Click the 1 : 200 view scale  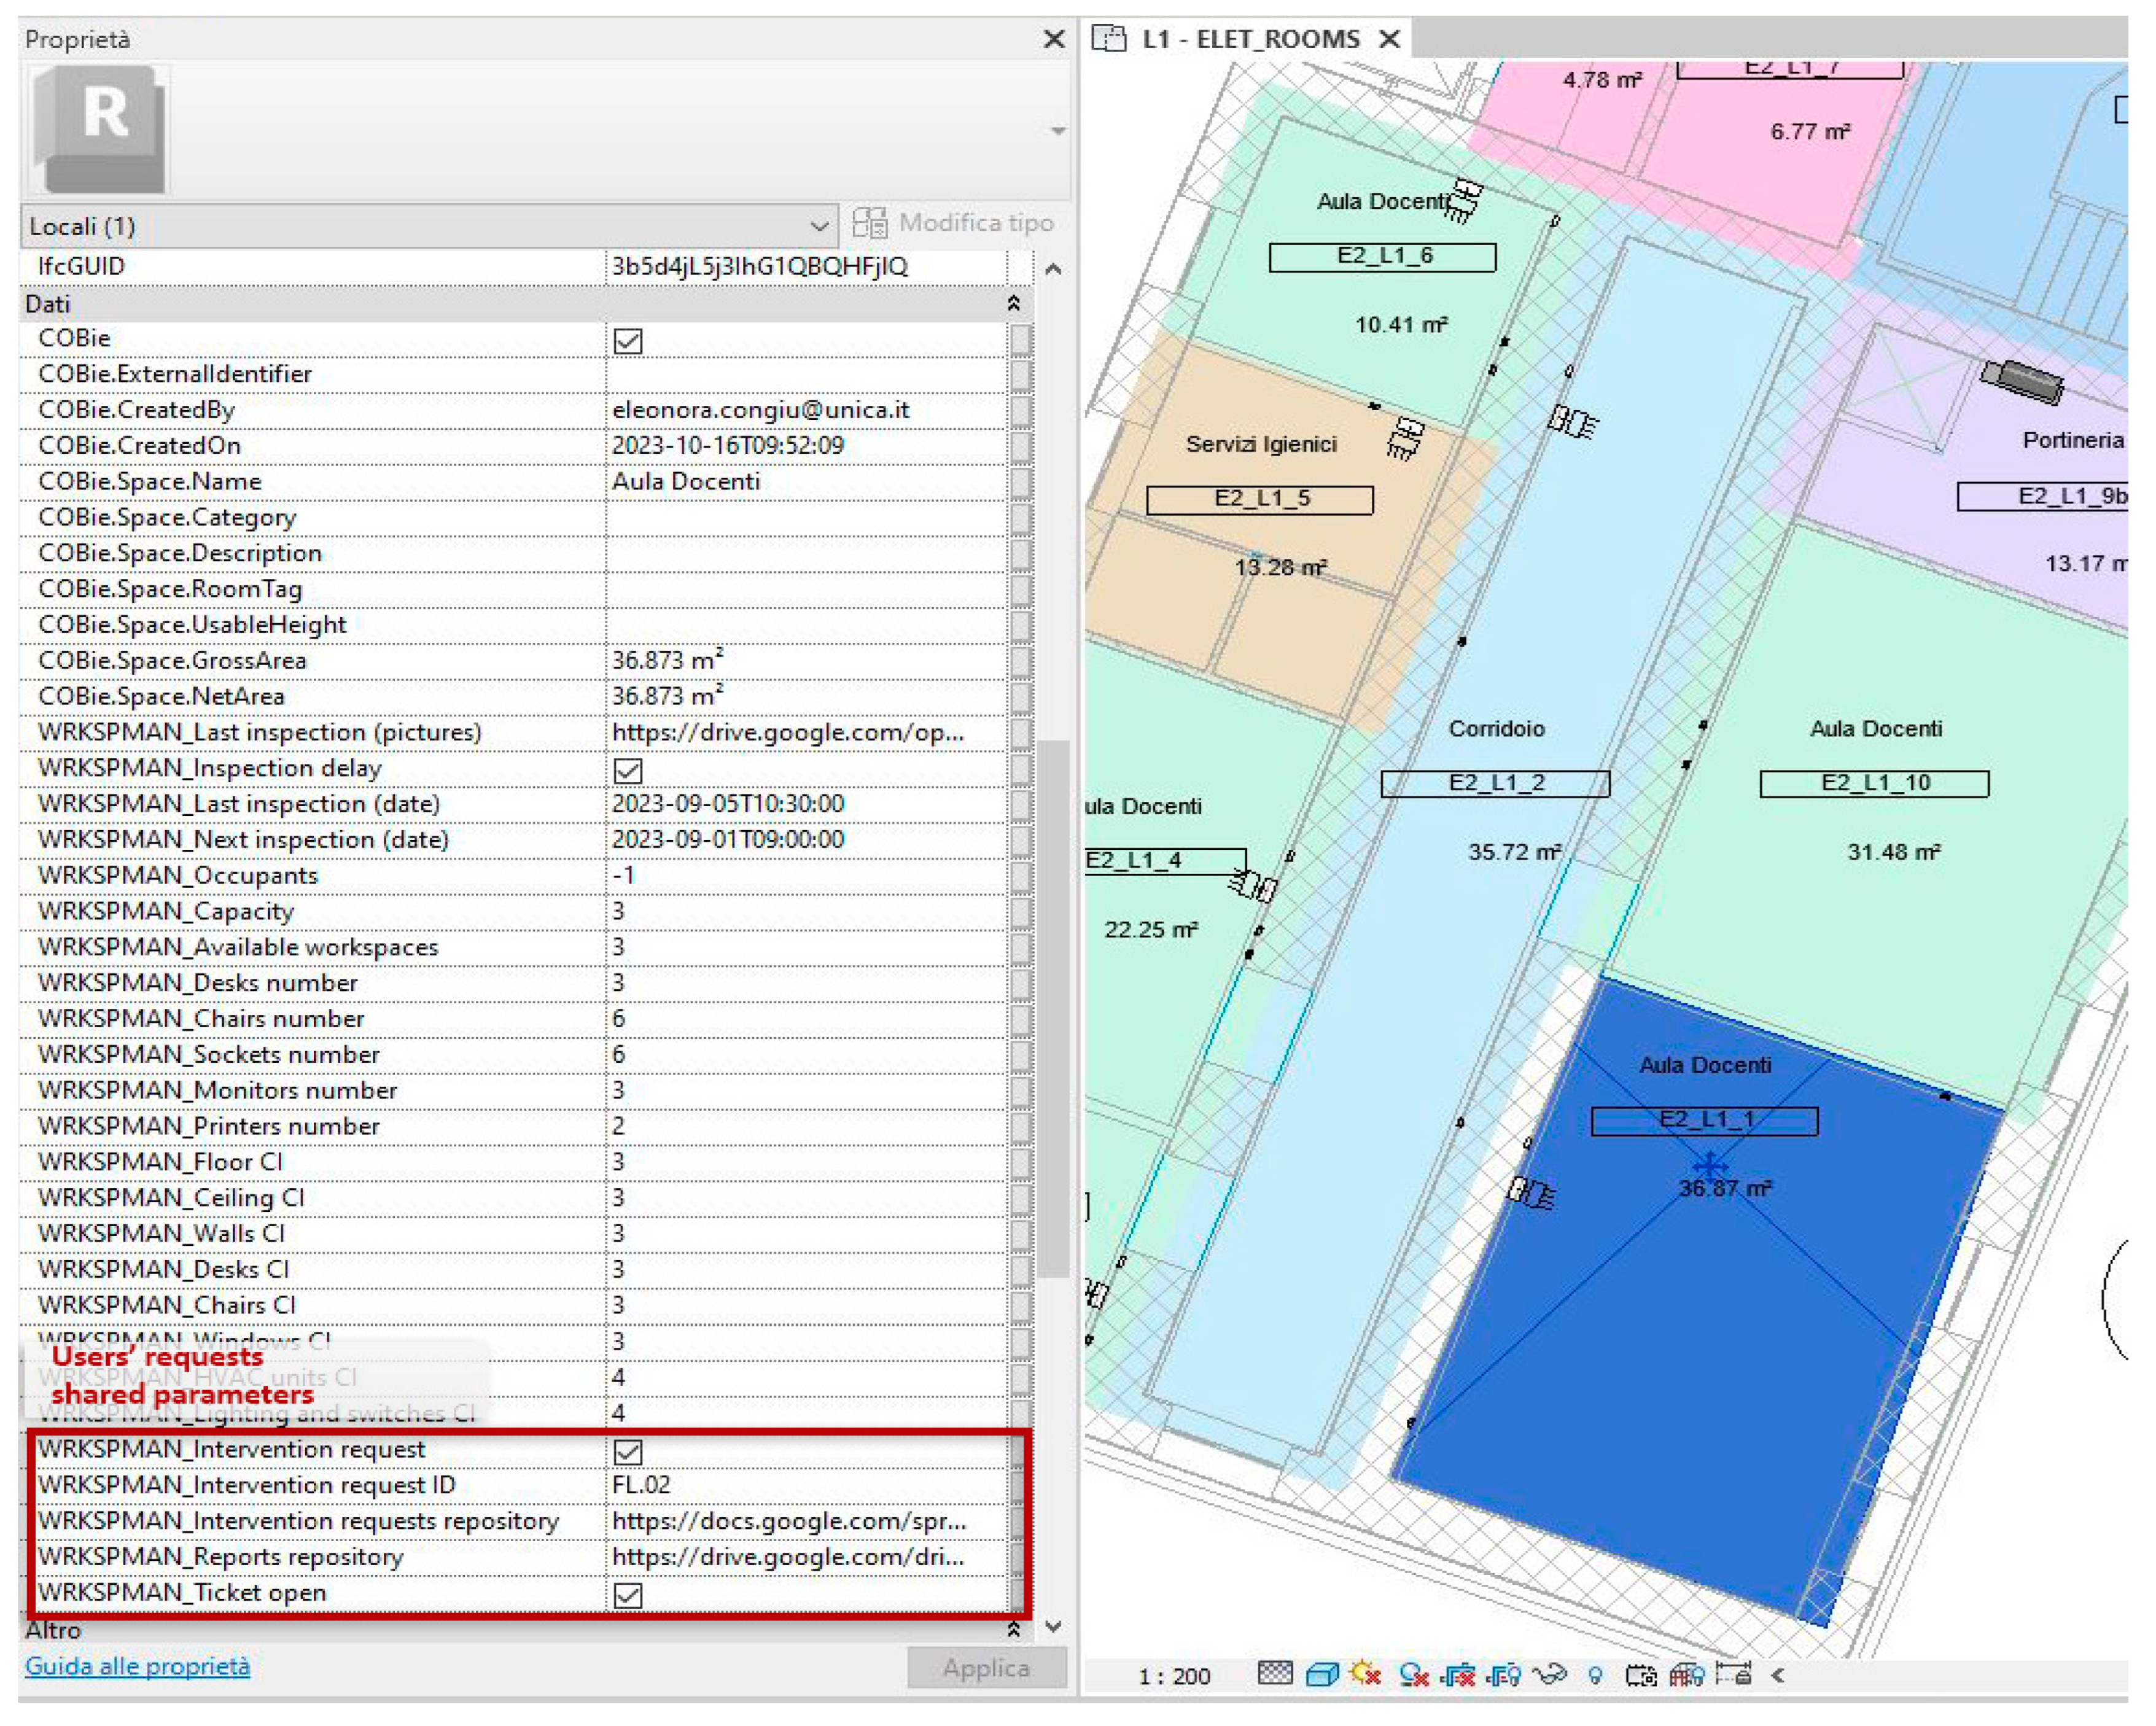(x=1174, y=1675)
